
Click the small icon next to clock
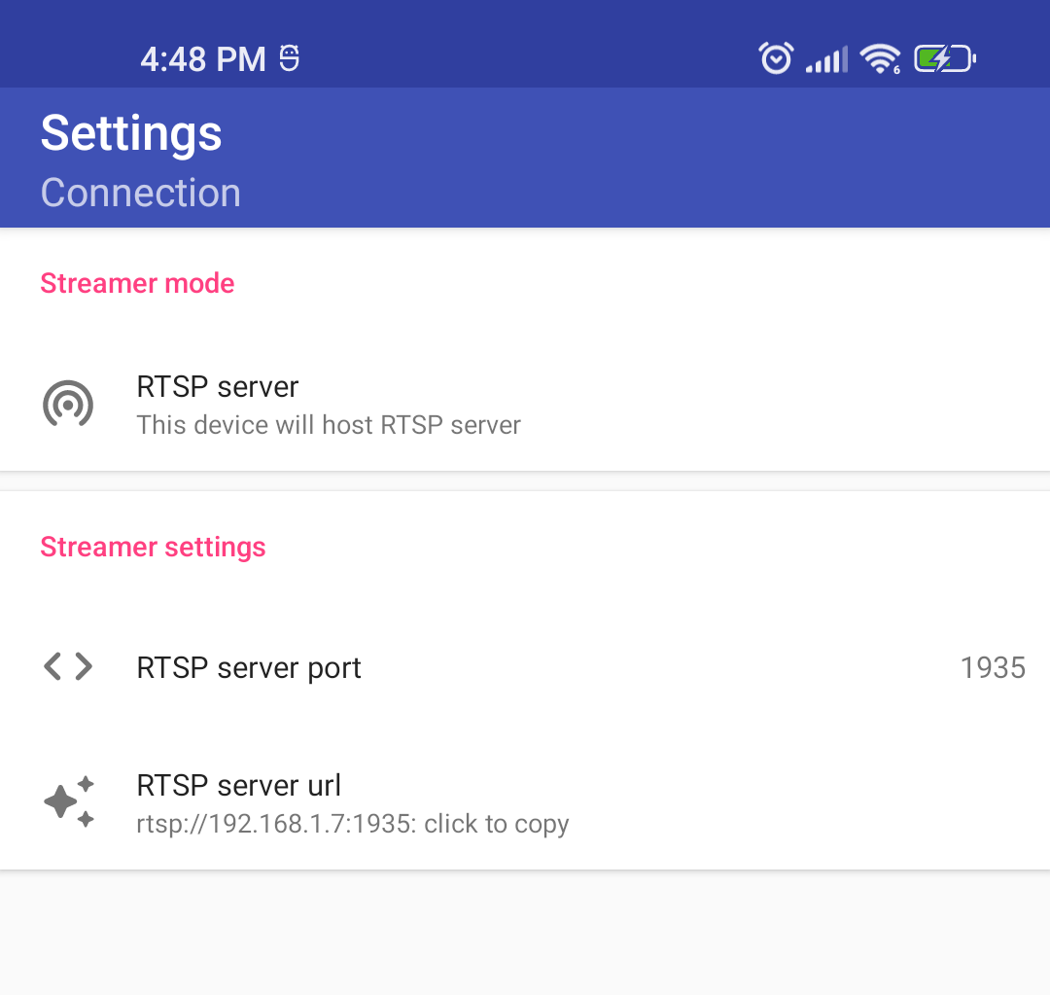pyautogui.click(x=289, y=58)
